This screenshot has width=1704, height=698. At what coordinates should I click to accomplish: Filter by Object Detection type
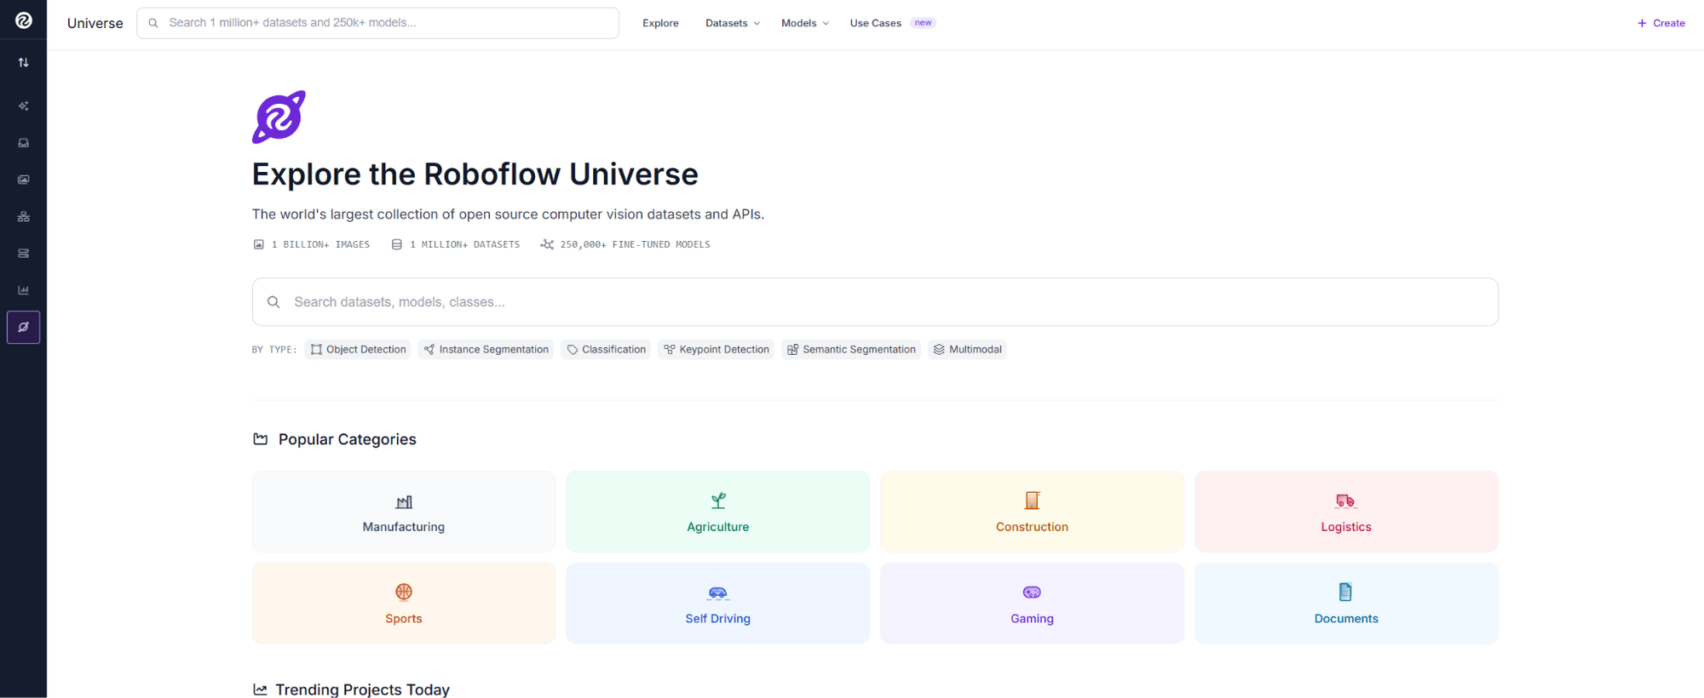(x=358, y=350)
